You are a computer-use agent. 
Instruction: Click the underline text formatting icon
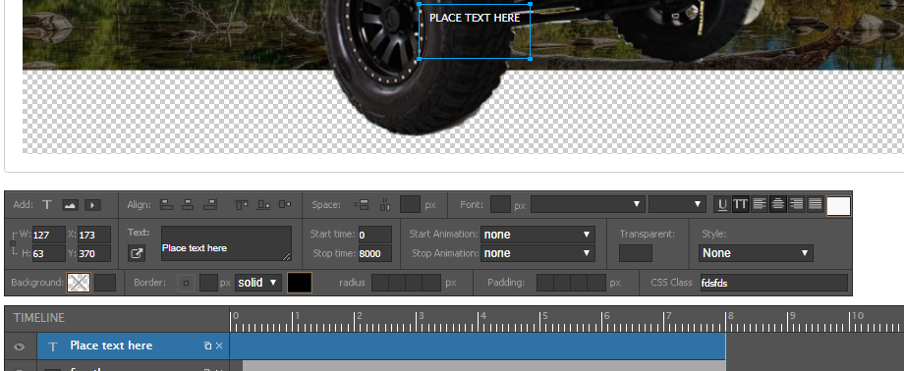(x=722, y=204)
